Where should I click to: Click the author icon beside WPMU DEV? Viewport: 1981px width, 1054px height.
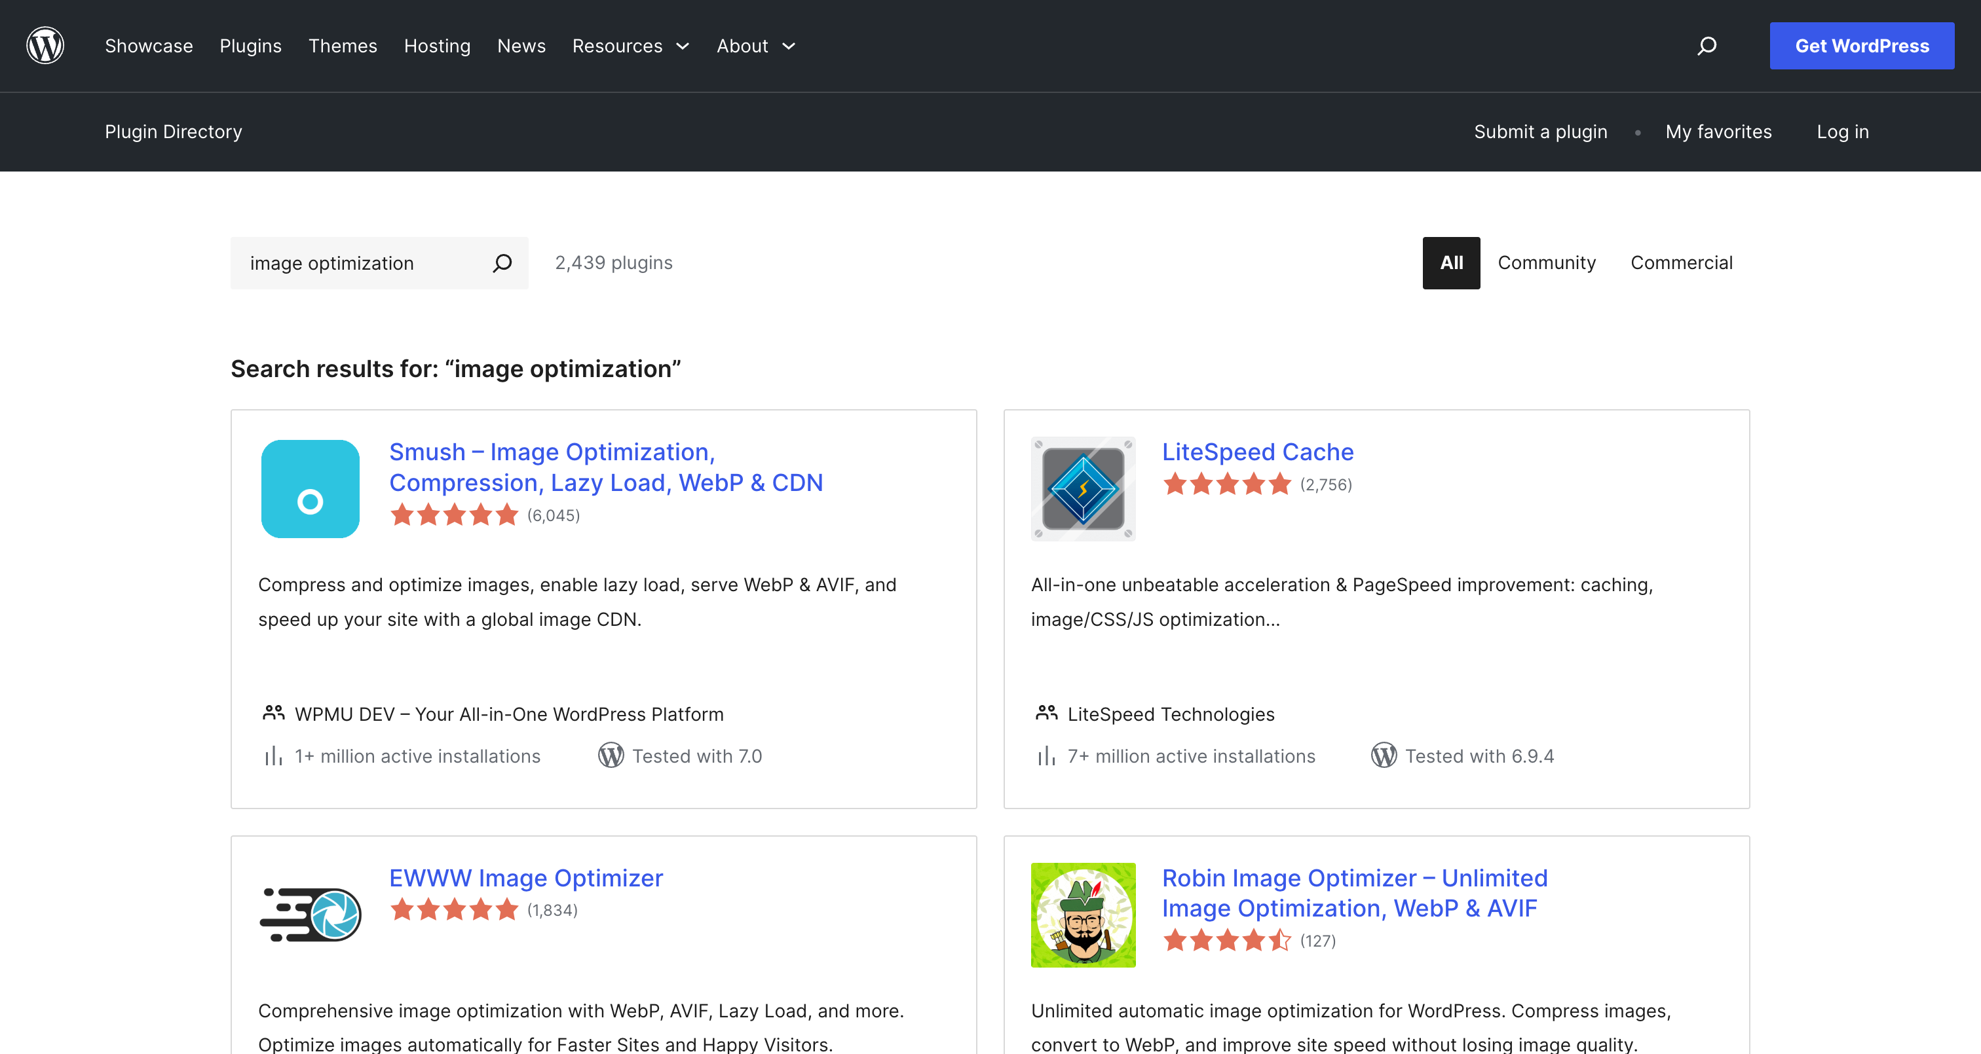pyautogui.click(x=273, y=714)
